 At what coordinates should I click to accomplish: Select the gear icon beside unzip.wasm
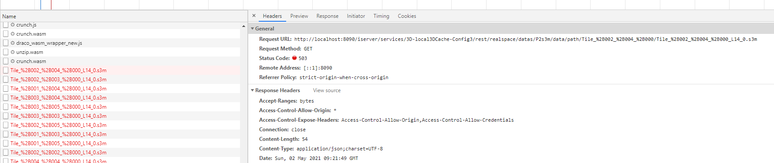13,52
